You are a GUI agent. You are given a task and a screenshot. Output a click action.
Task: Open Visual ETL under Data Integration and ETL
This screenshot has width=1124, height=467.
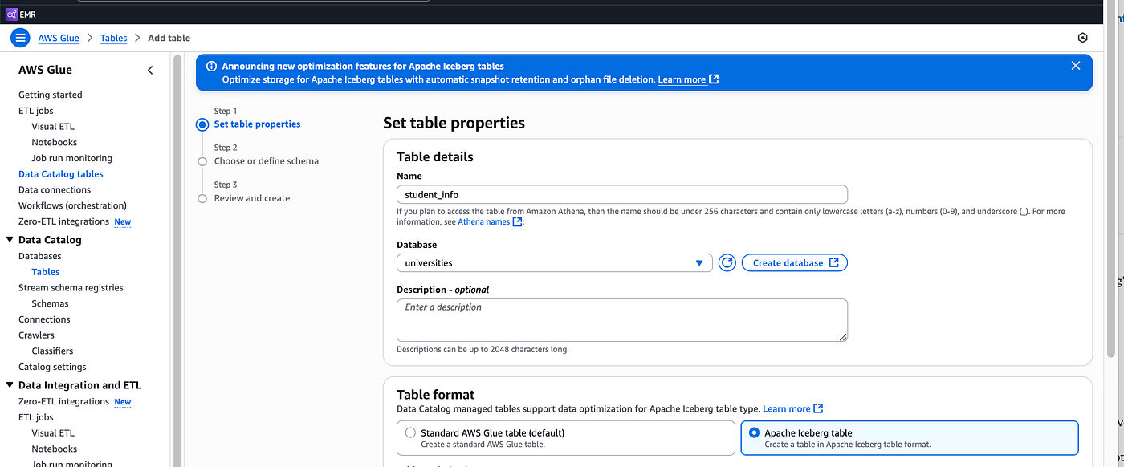pos(53,433)
